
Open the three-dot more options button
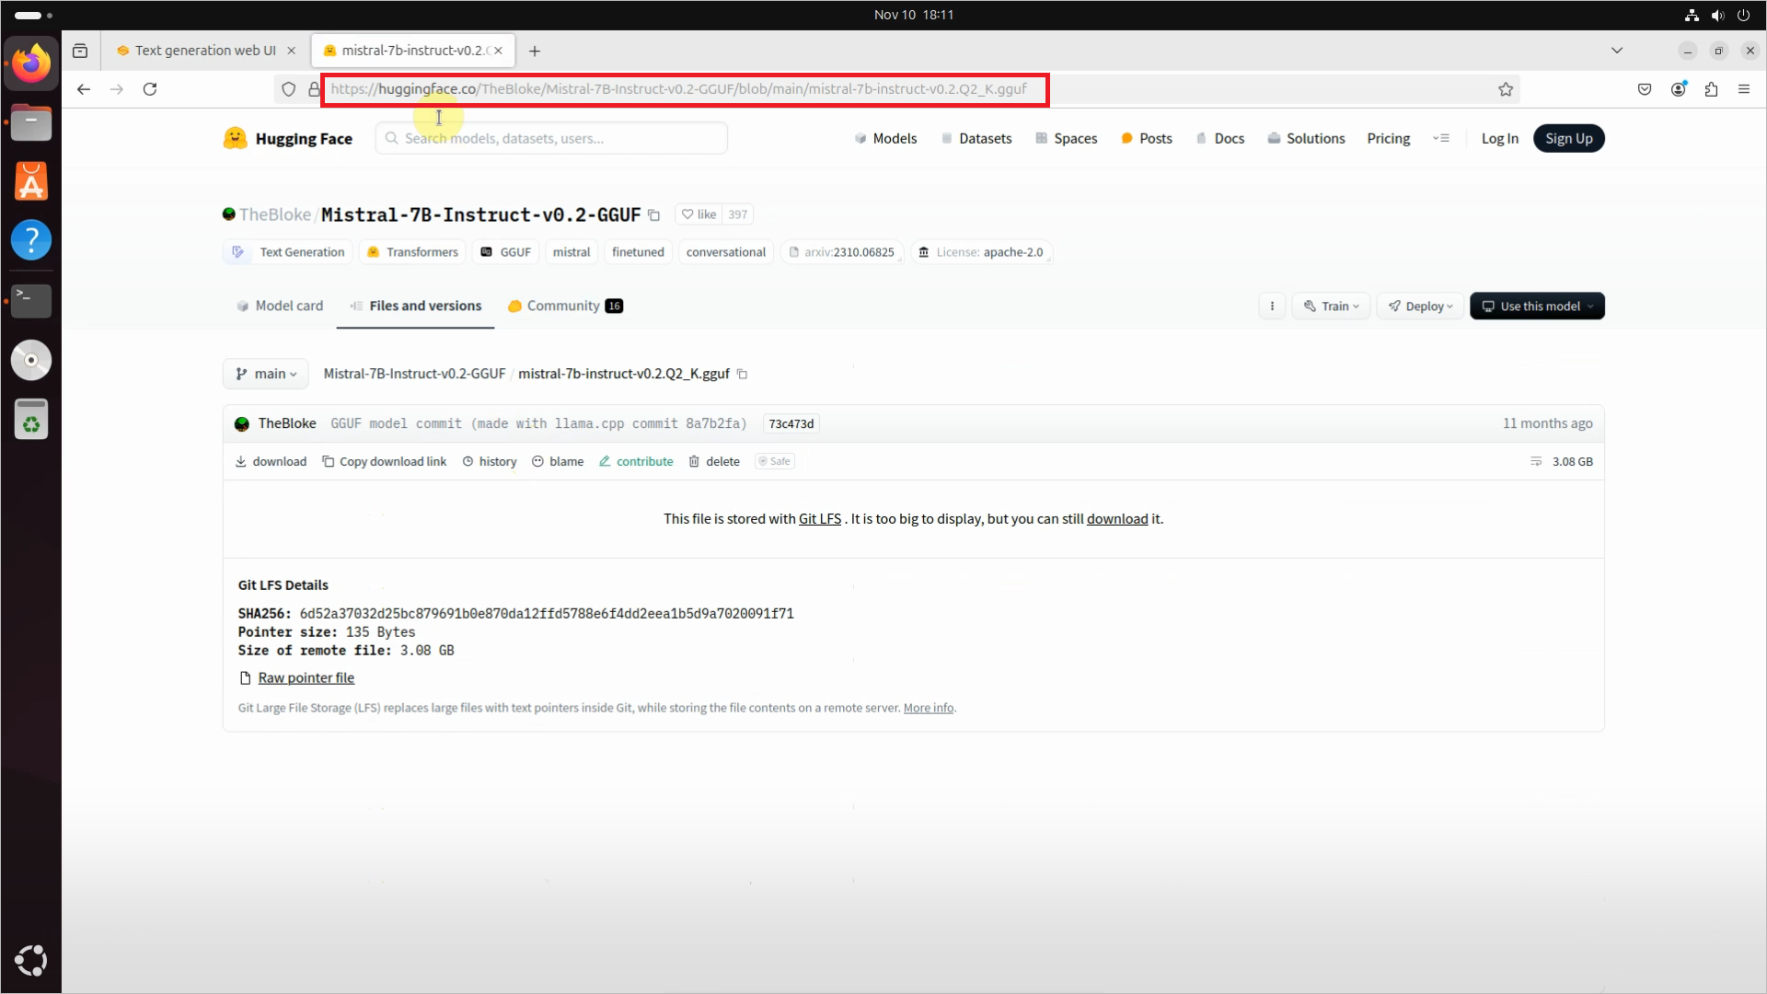1272,306
